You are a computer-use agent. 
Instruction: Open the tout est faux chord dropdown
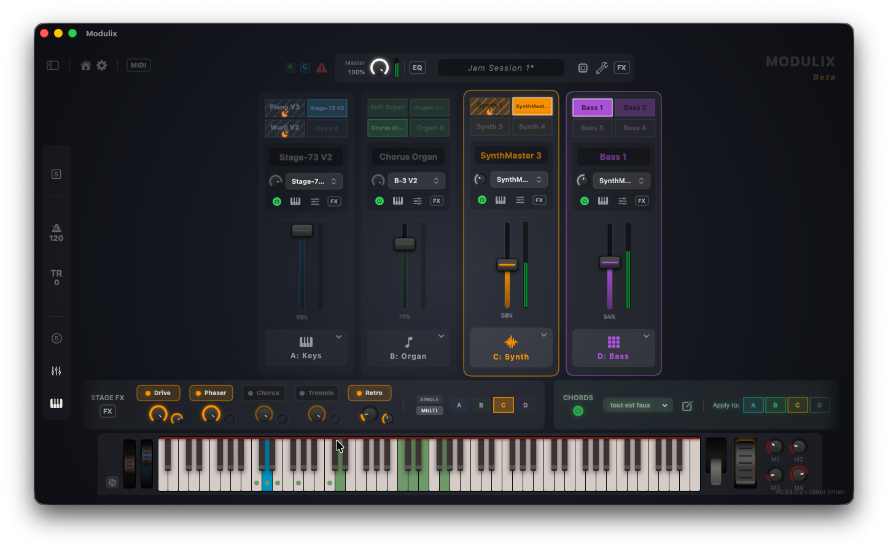coord(638,406)
